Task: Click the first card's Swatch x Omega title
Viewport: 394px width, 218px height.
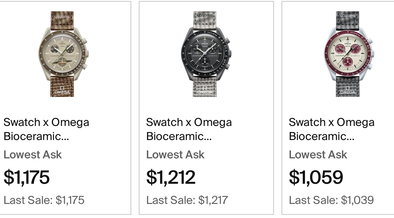Action: 46,129
